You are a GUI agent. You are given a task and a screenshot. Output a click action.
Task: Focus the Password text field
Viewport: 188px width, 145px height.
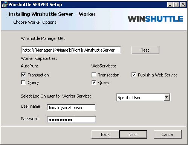pyautogui.click(x=71, y=120)
